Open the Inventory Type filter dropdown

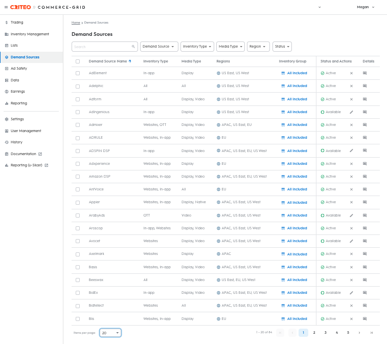197,47
